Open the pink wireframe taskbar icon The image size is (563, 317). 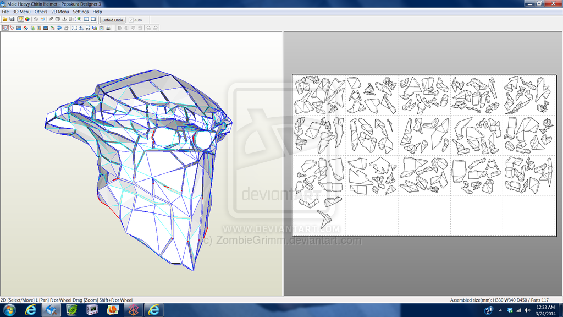click(x=133, y=310)
